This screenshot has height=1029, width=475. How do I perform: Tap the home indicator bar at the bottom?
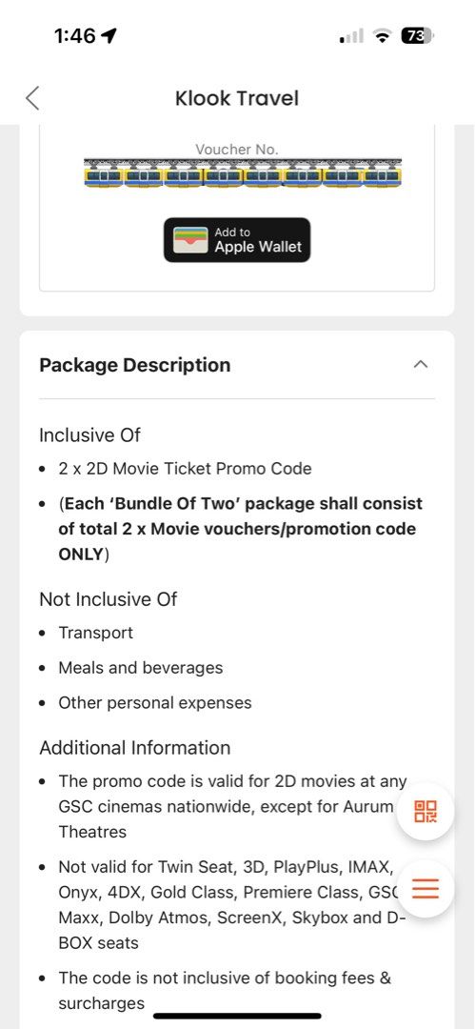(x=238, y=1016)
